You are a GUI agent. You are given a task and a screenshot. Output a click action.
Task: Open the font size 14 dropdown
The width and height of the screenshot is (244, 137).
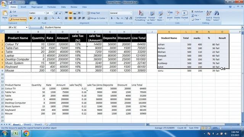coord(53,13)
